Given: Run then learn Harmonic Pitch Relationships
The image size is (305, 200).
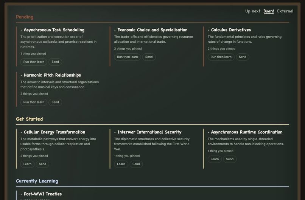Looking at the screenshot, I should 34,102.
